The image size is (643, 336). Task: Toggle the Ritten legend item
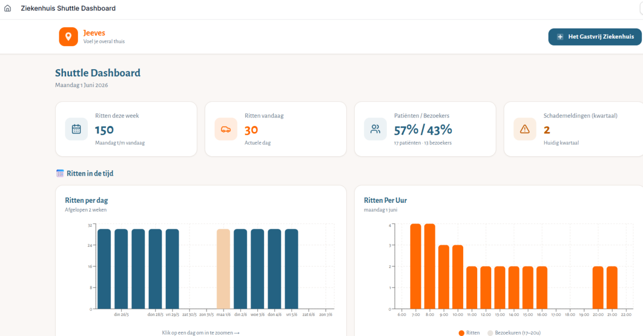tap(469, 332)
